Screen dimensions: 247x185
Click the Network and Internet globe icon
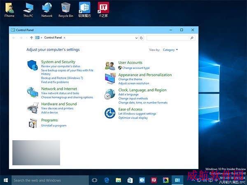[33, 92]
